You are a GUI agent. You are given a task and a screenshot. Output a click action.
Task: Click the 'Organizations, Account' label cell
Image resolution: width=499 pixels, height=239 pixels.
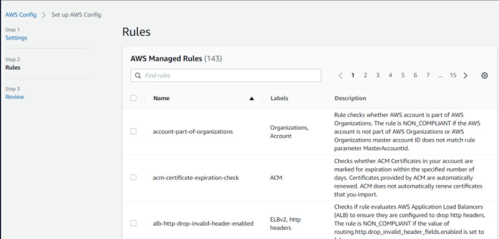coord(289,132)
